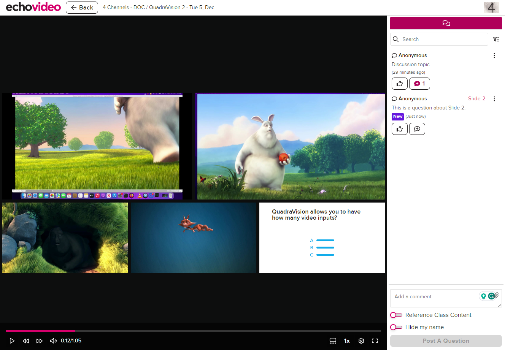Screen dimensions: 505x350
Task: Click the New badge on Slide 2 question
Action: tap(398, 117)
